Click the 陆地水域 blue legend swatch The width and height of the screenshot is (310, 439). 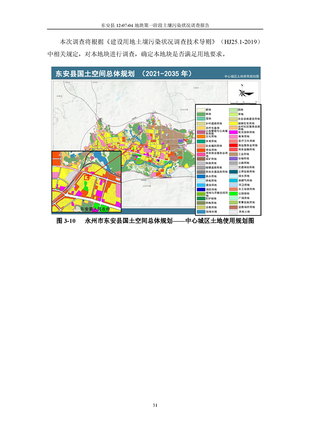(201, 211)
